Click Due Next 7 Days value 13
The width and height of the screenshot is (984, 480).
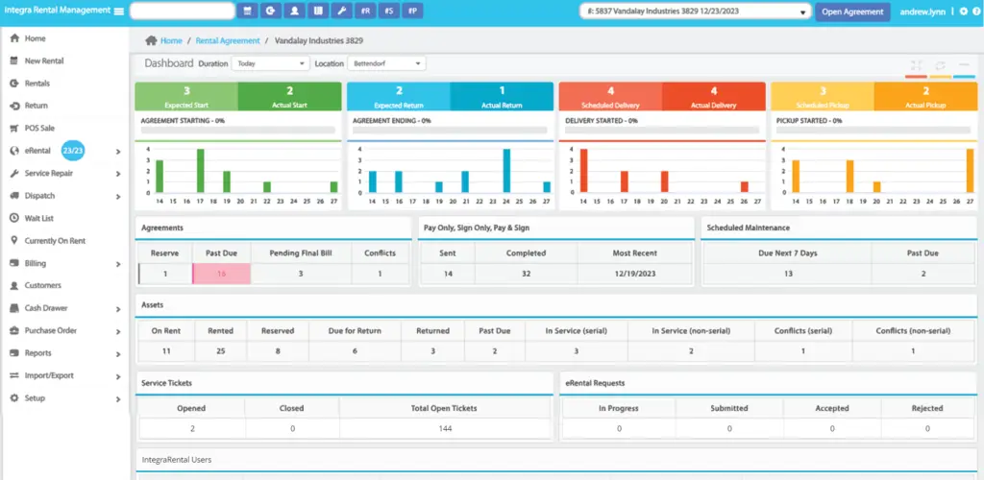click(788, 274)
